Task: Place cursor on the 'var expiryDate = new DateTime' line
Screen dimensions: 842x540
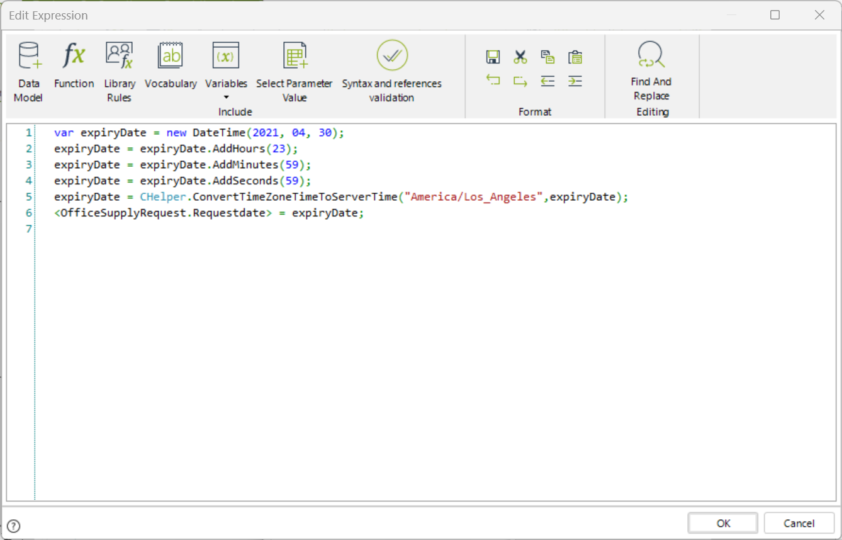Action: point(199,133)
